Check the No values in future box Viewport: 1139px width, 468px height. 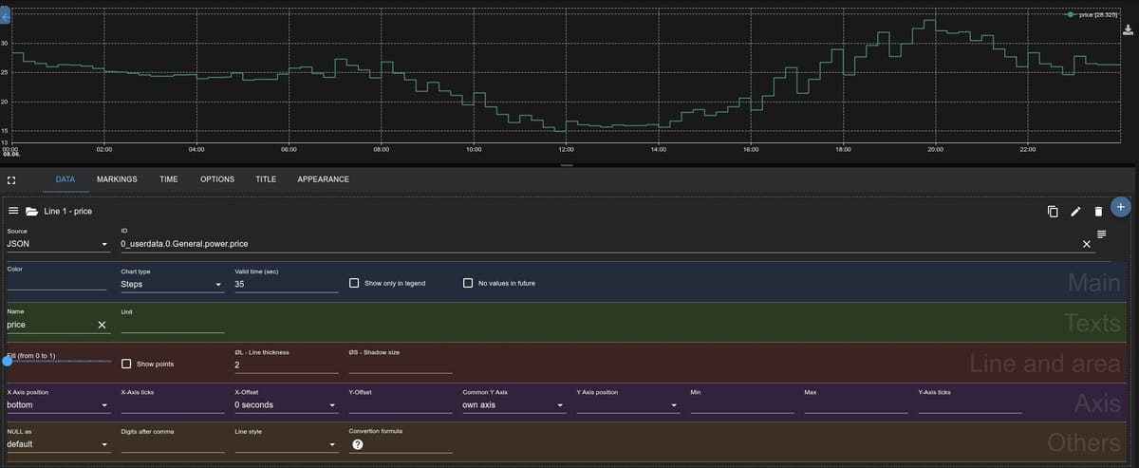pyautogui.click(x=468, y=283)
